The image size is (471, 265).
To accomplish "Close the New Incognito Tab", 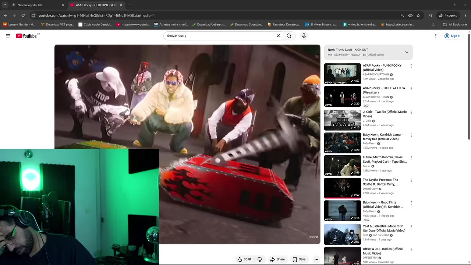I will click(63, 5).
